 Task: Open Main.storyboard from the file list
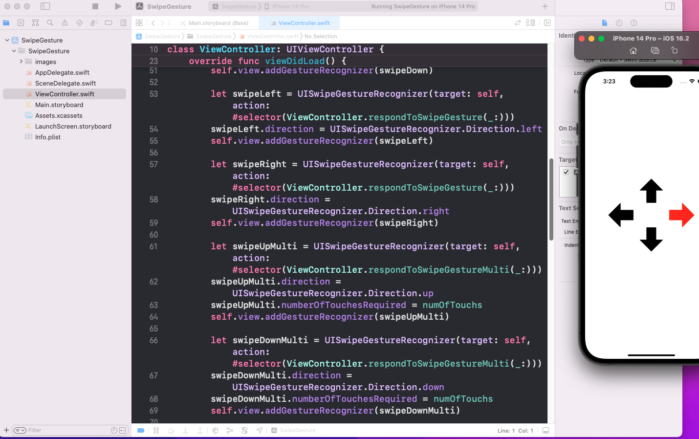click(x=59, y=105)
